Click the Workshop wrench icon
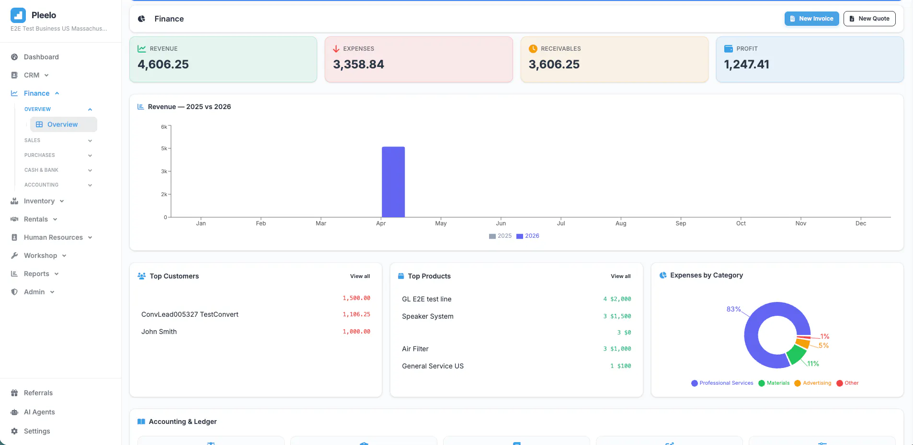The width and height of the screenshot is (913, 445). [x=14, y=256]
